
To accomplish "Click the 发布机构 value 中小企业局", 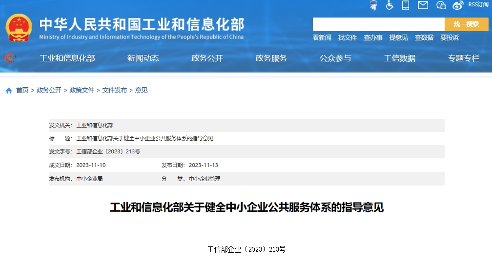I will 89,179.
